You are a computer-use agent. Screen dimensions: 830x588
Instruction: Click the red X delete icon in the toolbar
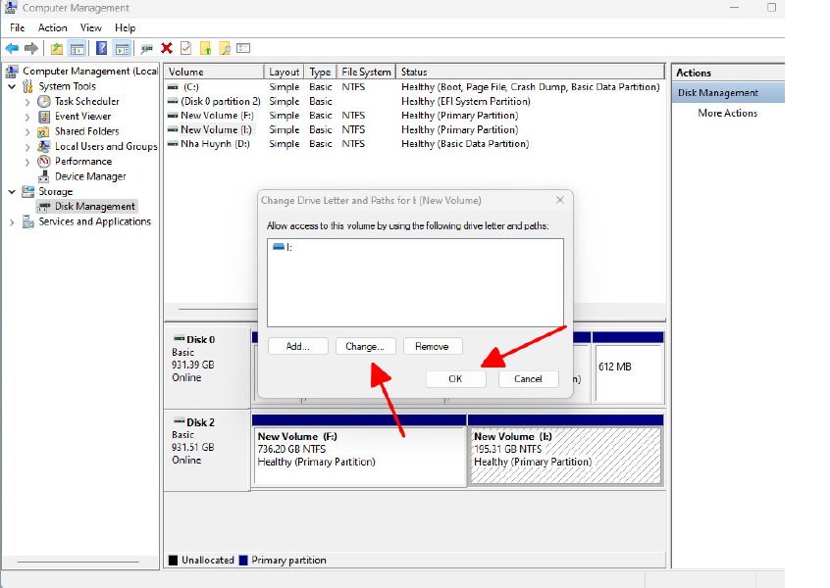[x=167, y=49]
